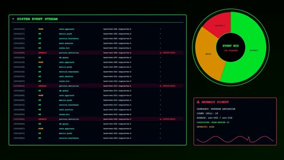This screenshot has height=160, width=284.
Task: Click service.heartbeat event on the svc-010 row
Action: 69,72
